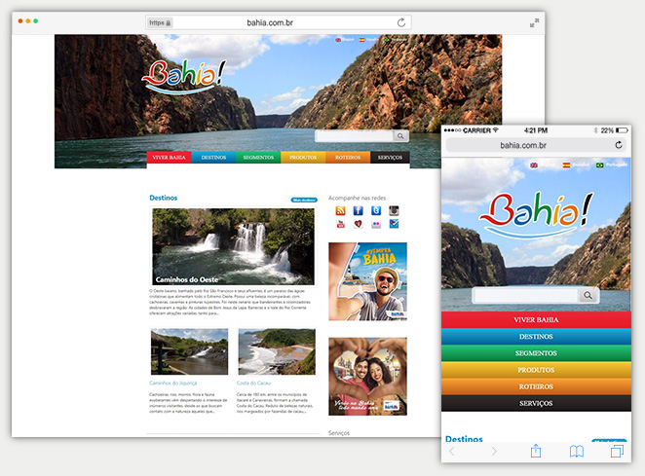Click the Caminhos do Jiquiriçá link

click(x=173, y=384)
